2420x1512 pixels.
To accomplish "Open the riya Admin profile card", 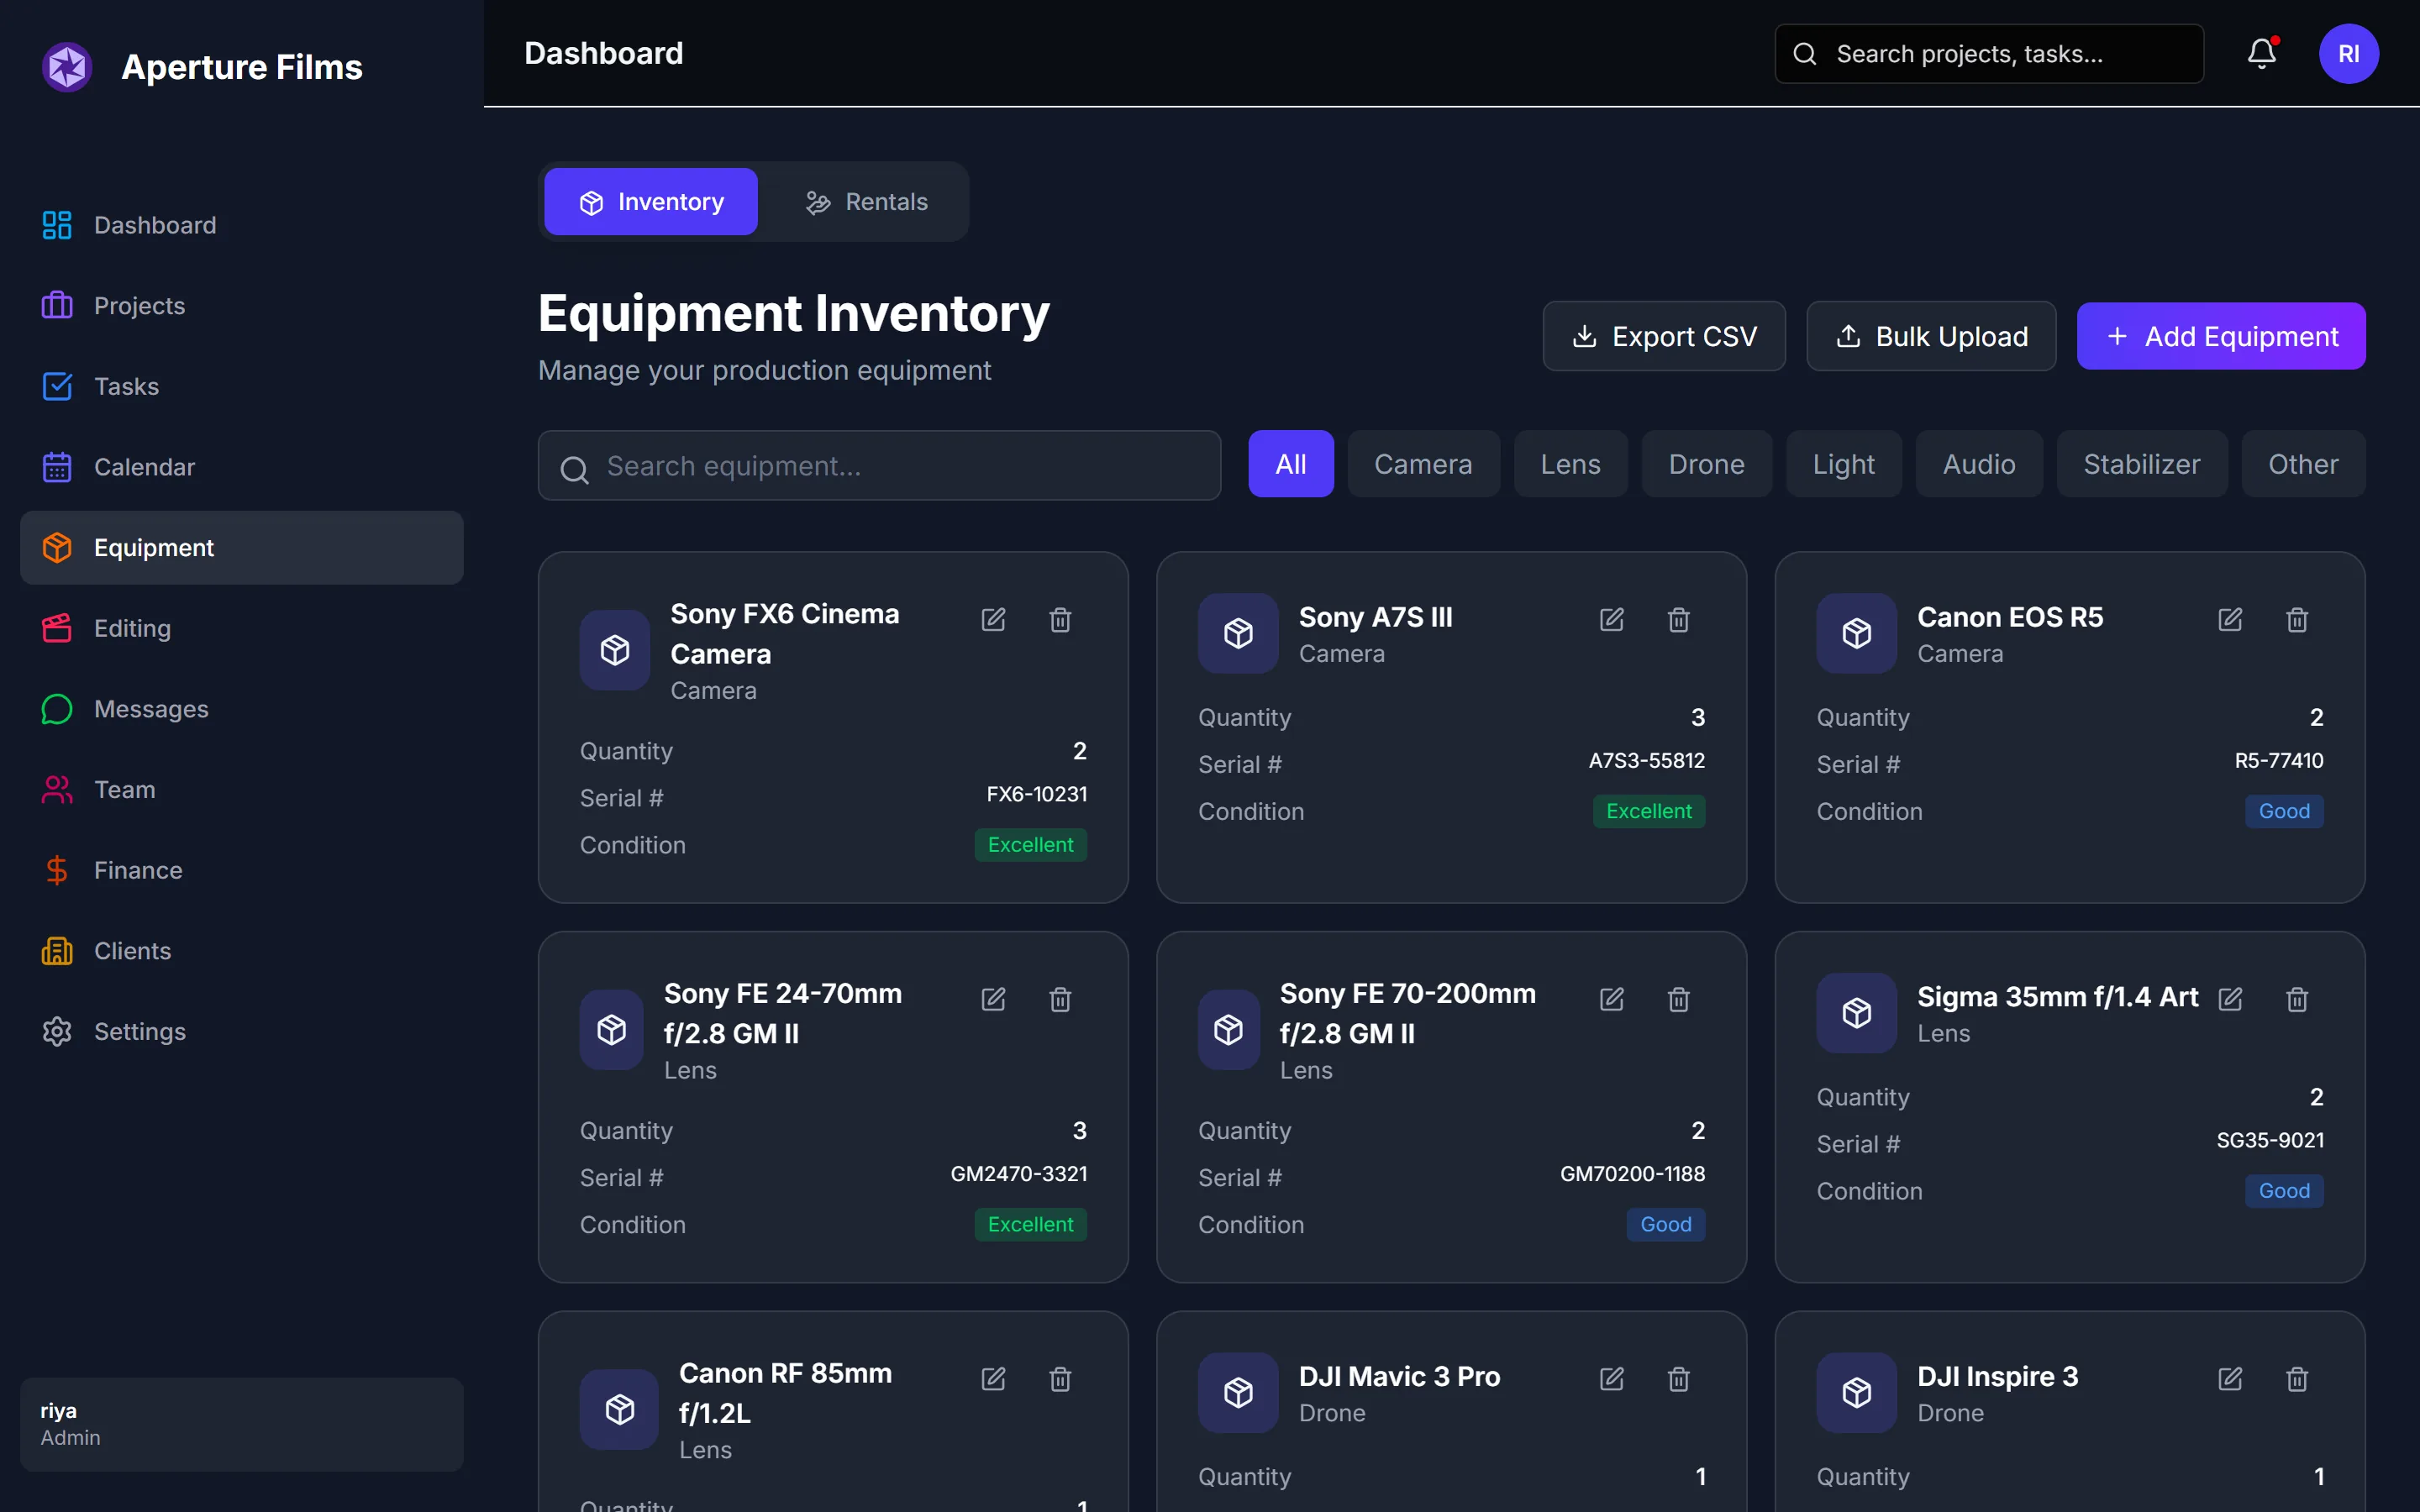I will click(242, 1424).
